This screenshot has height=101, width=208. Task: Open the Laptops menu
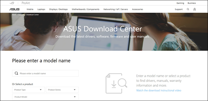tap(41, 9)
